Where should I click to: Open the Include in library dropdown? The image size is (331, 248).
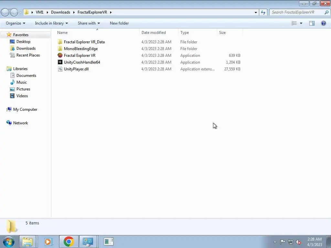click(x=51, y=23)
